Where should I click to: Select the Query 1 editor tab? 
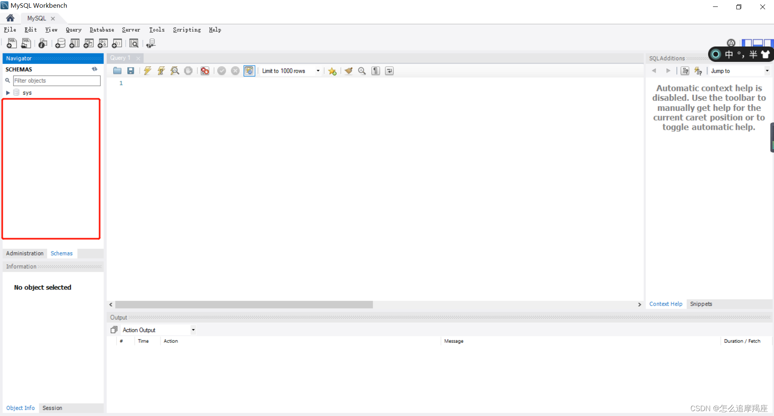[x=120, y=58]
